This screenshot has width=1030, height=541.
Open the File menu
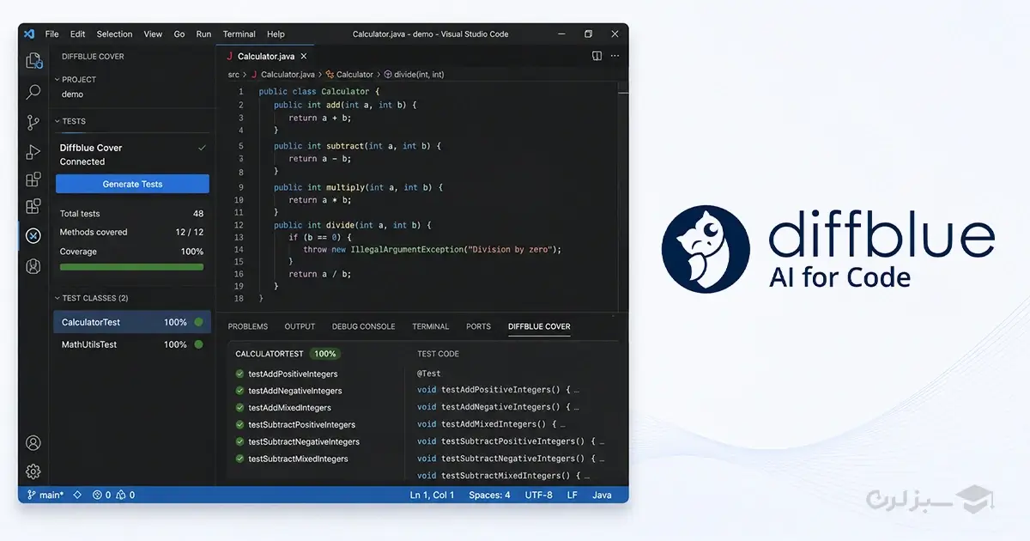tap(52, 34)
